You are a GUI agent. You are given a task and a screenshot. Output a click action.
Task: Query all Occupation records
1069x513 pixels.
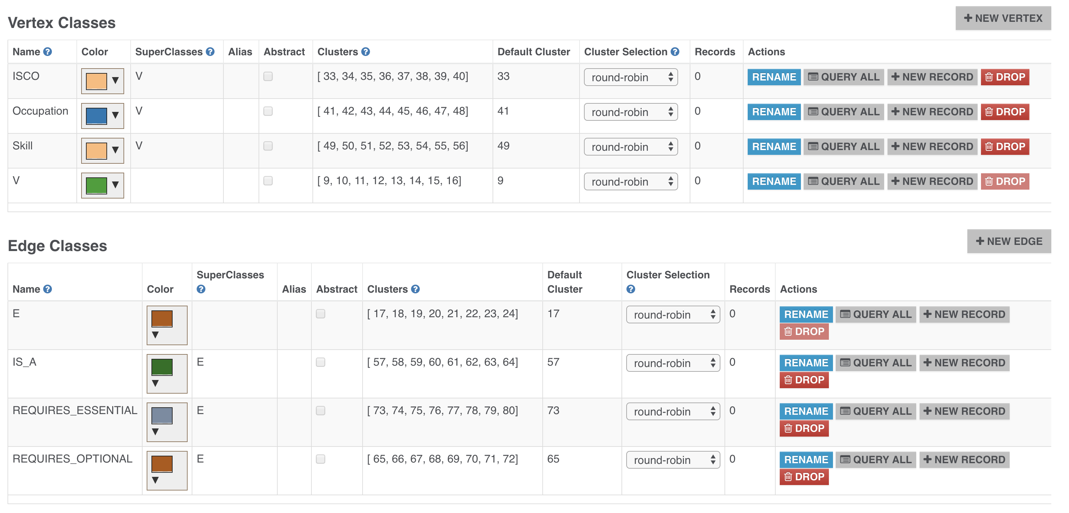coord(843,112)
